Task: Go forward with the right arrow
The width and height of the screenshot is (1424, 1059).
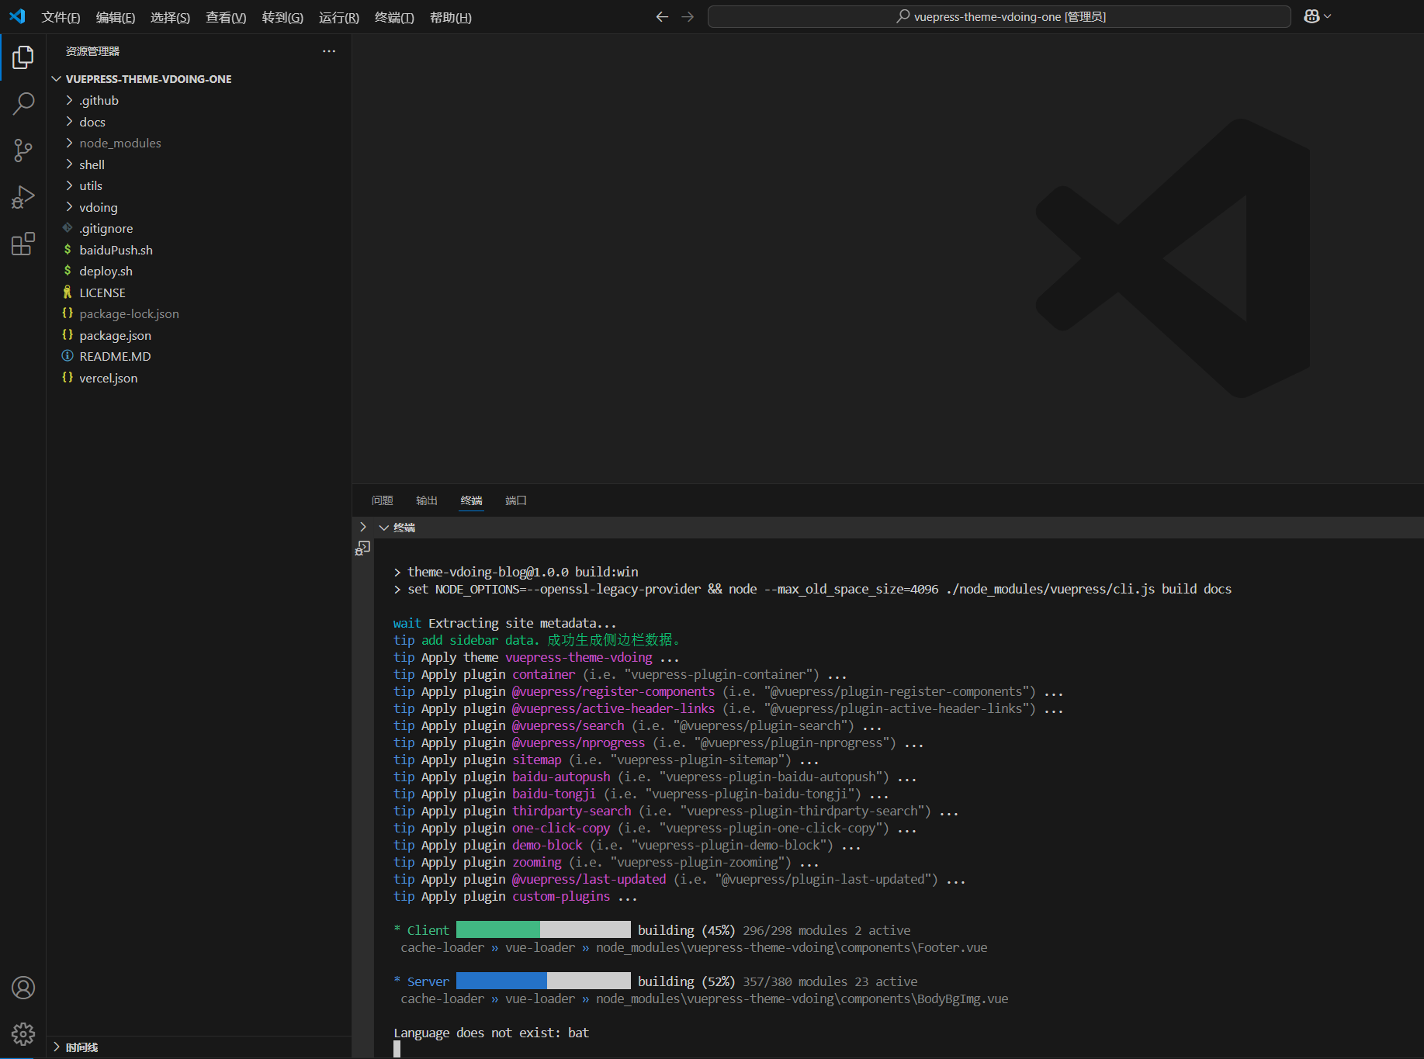Action: click(x=688, y=17)
